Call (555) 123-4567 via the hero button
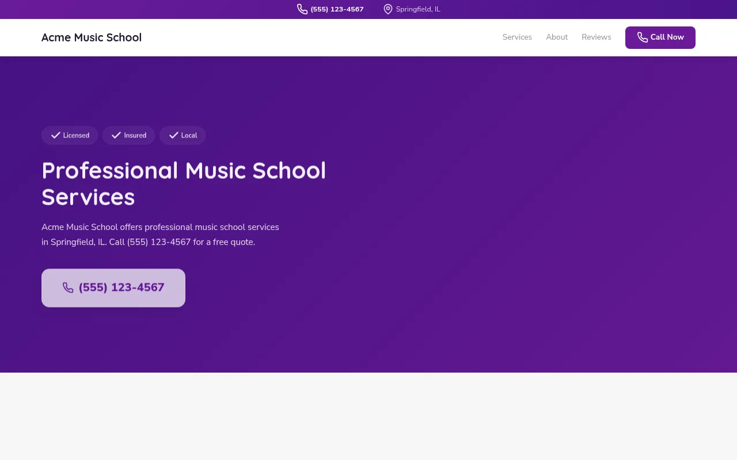 click(113, 287)
